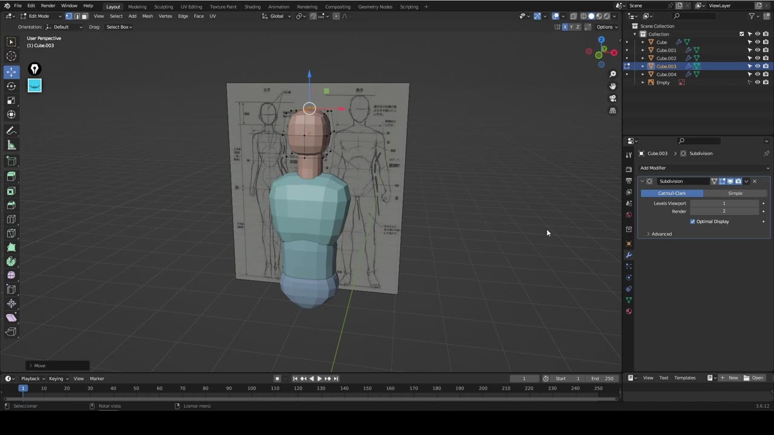Switch to the UV Editing workspace tab

191,7
